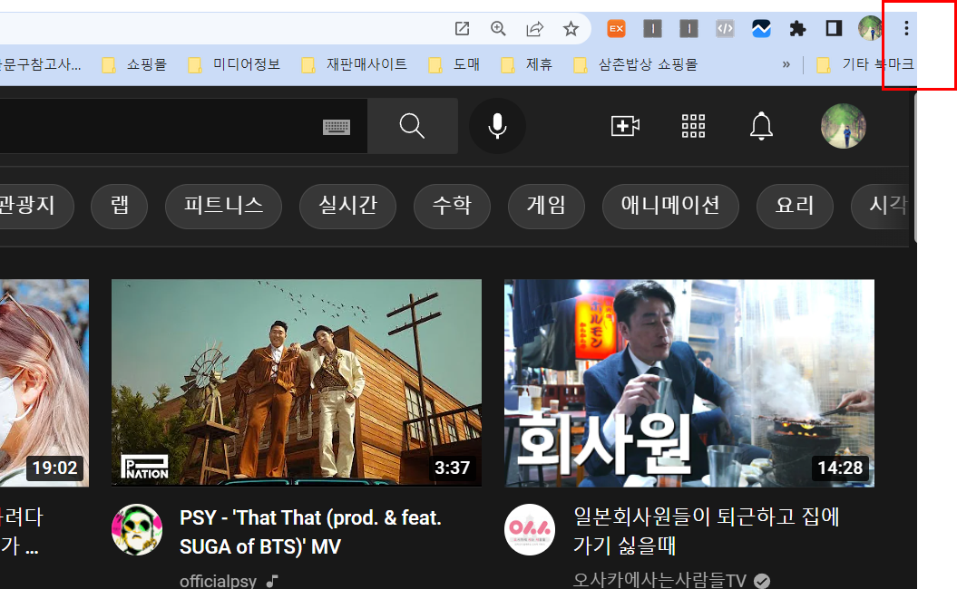Open Chrome profile avatar in toolbar
957x589 pixels.
coord(870,28)
